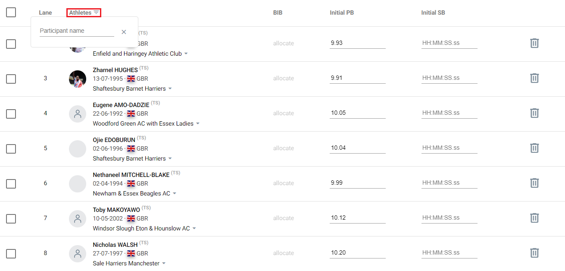Click the Lane column header
Image resolution: width=565 pixels, height=271 pixels.
point(45,13)
